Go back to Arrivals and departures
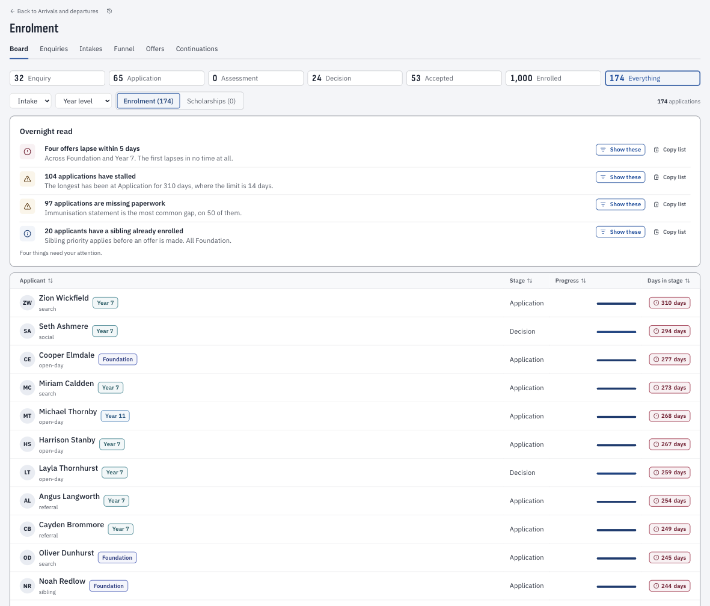This screenshot has height=606, width=710. pyautogui.click(x=54, y=11)
